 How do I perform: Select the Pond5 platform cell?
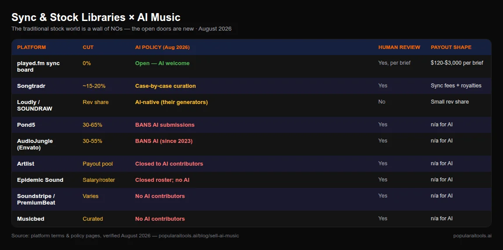26,125
